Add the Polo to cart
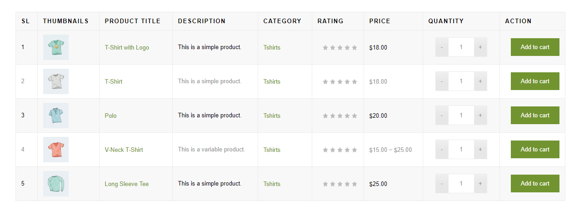Screen dimensions: 574x211 click(534, 116)
